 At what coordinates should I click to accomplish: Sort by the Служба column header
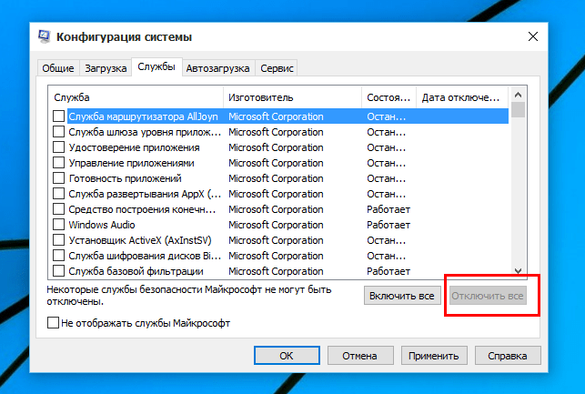pyautogui.click(x=136, y=97)
